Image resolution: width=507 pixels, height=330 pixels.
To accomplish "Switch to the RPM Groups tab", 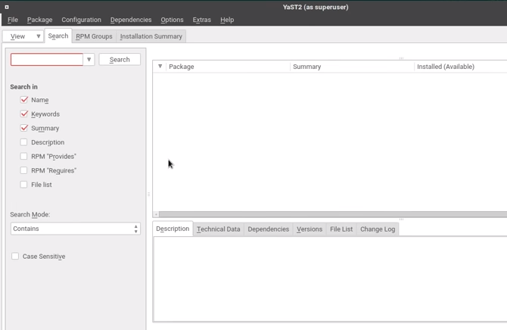I will pyautogui.click(x=94, y=36).
